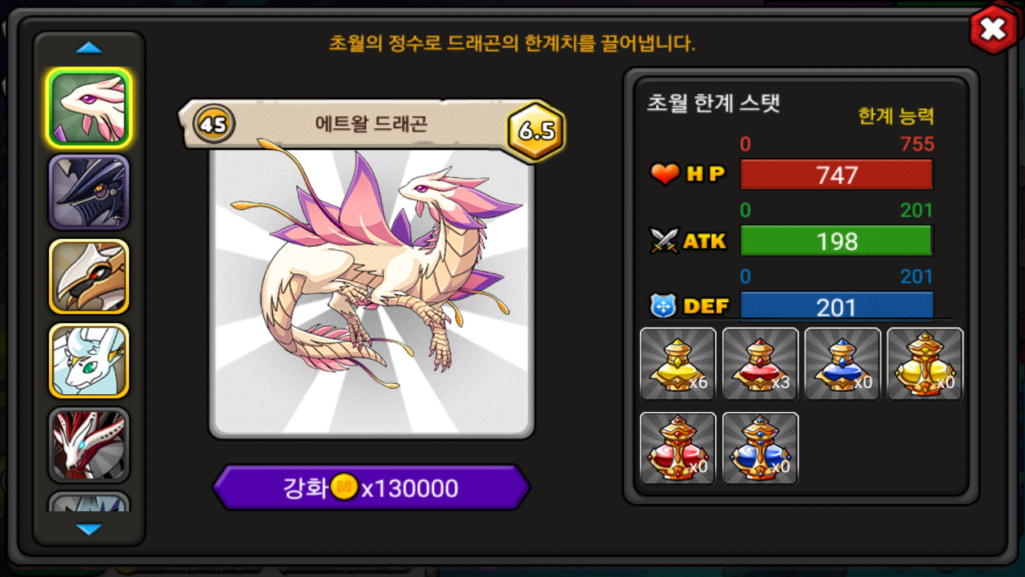Tap the 6.5 grade hexagon badge

[x=537, y=131]
